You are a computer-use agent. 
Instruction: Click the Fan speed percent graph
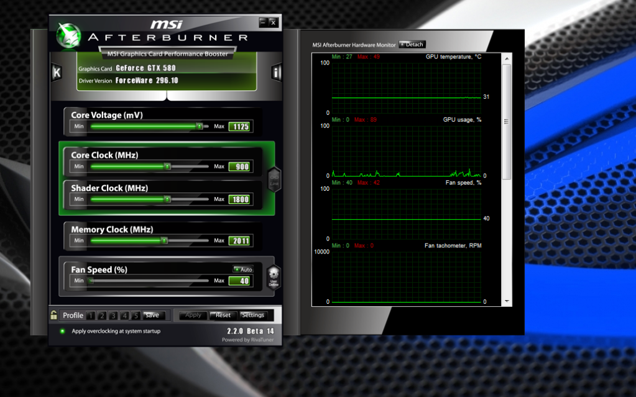click(407, 214)
